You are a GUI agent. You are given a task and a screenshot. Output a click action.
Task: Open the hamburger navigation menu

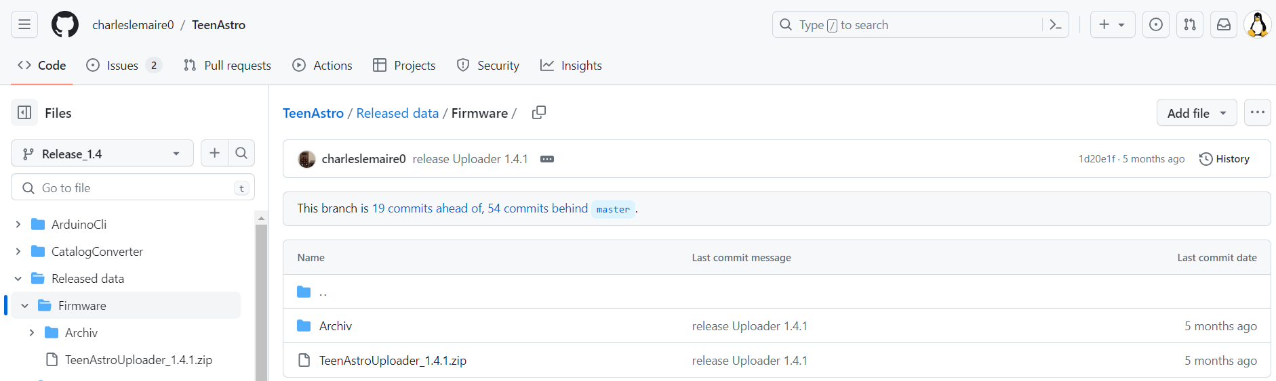(24, 24)
